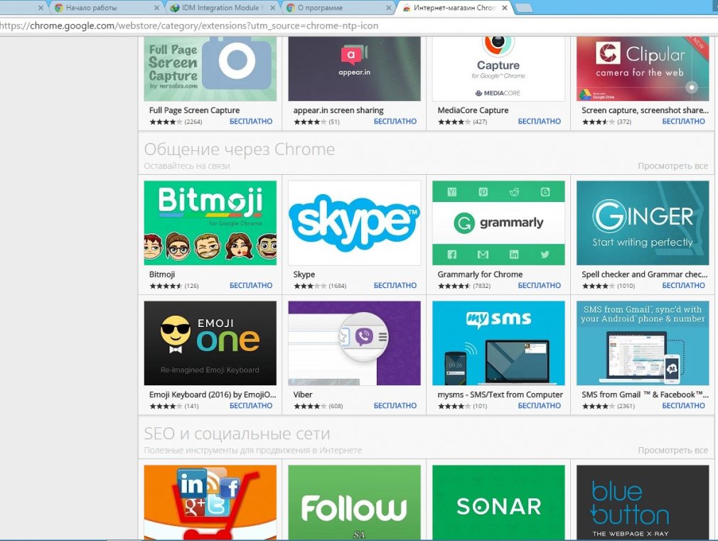The width and height of the screenshot is (718, 541).
Task: Open the mysms extension tile
Action: (x=498, y=343)
